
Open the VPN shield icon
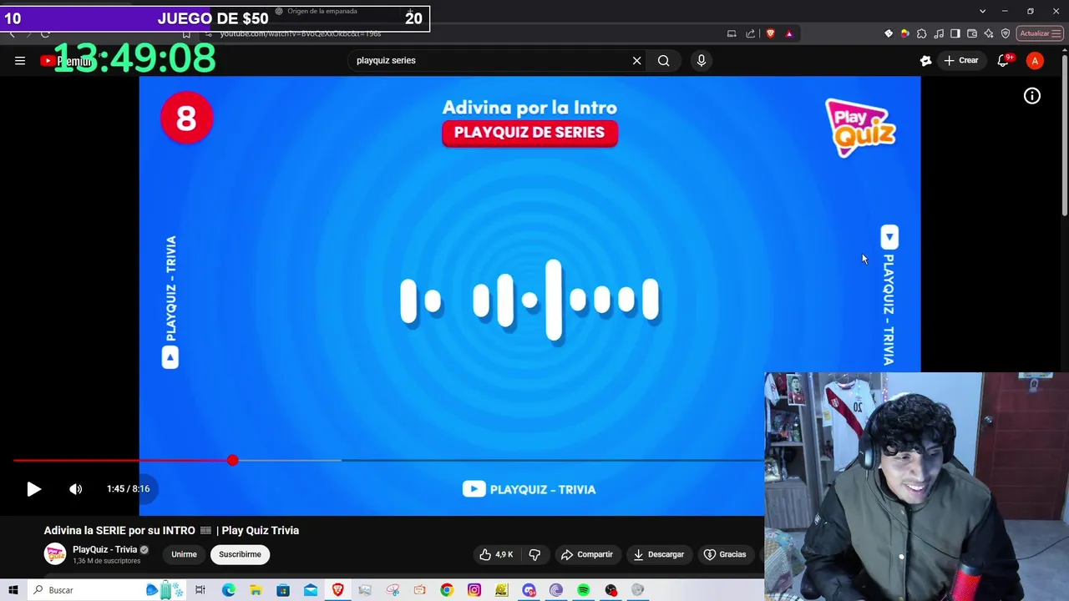pos(1006,33)
